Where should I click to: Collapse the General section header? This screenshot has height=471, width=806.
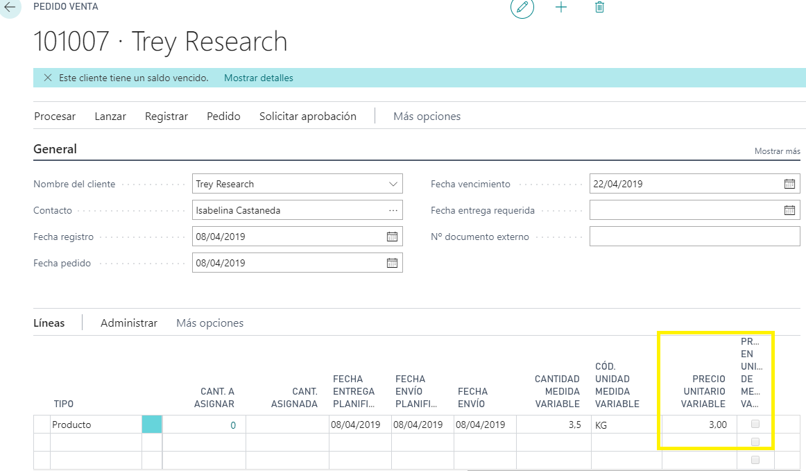tap(55, 149)
